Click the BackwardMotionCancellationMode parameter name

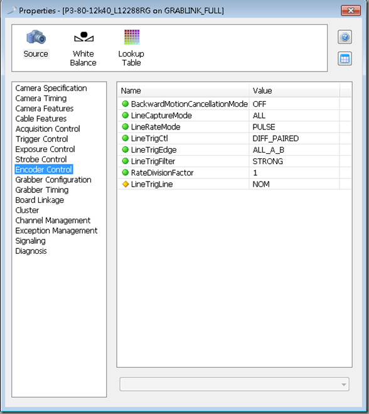click(x=190, y=104)
